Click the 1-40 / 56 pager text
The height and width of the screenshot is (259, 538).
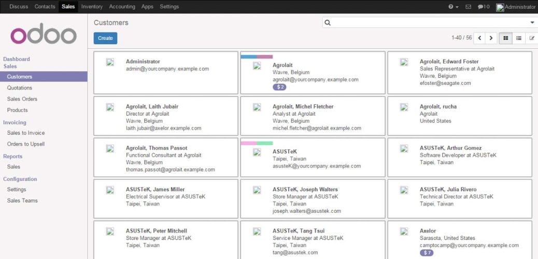tap(461, 38)
